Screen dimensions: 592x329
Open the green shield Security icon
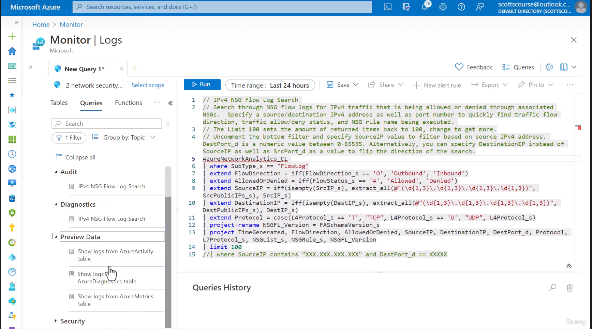[x=12, y=213]
